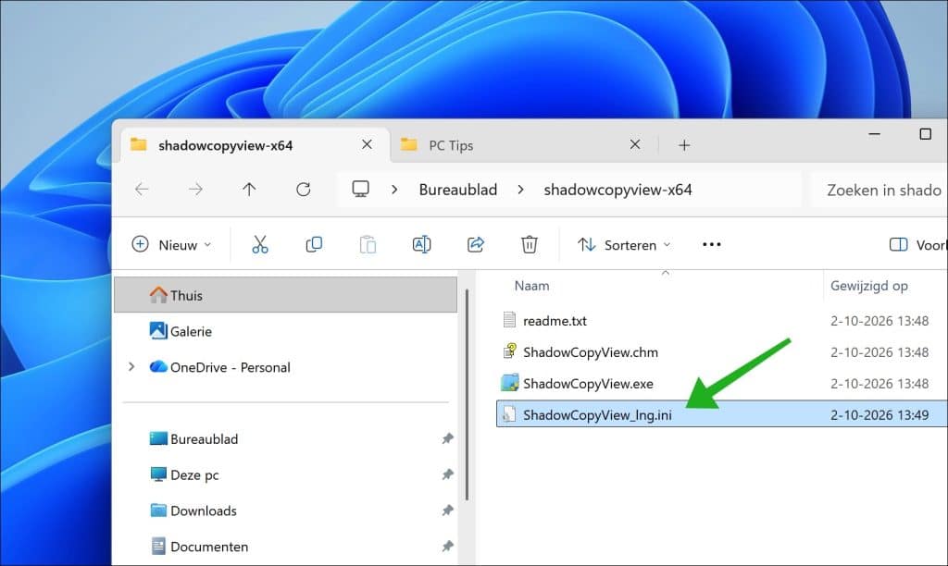Sort by the Naam column header
Screen dimensions: 948x566
(531, 286)
